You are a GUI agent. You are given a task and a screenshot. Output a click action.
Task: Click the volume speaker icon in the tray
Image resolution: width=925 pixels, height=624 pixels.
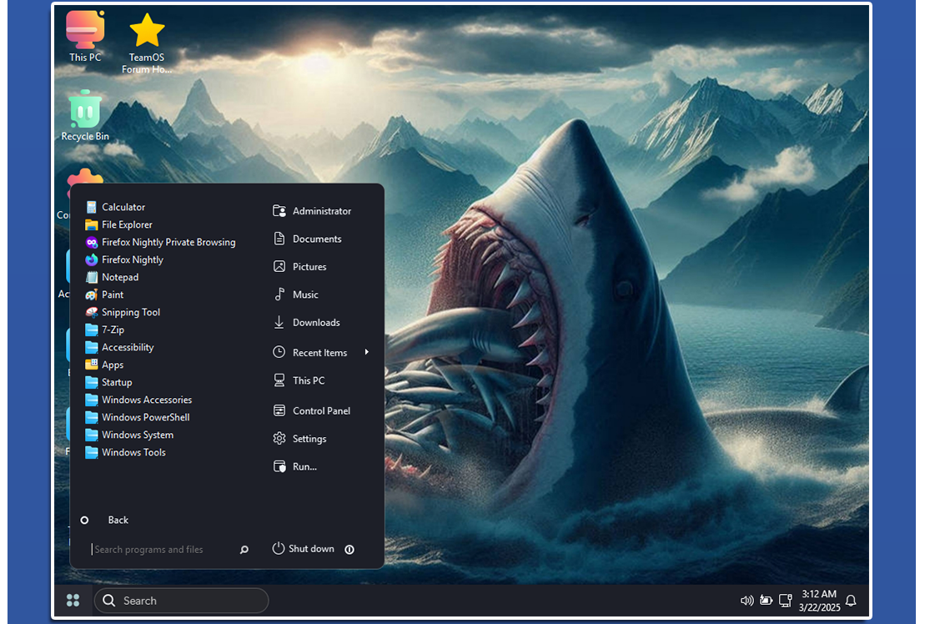coord(747,601)
